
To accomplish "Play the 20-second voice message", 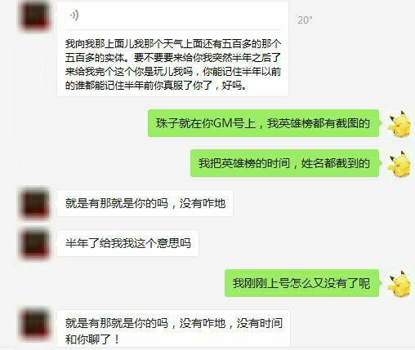I will [172, 16].
